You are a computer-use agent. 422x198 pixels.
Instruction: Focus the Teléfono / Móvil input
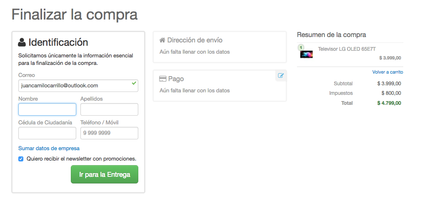click(109, 133)
